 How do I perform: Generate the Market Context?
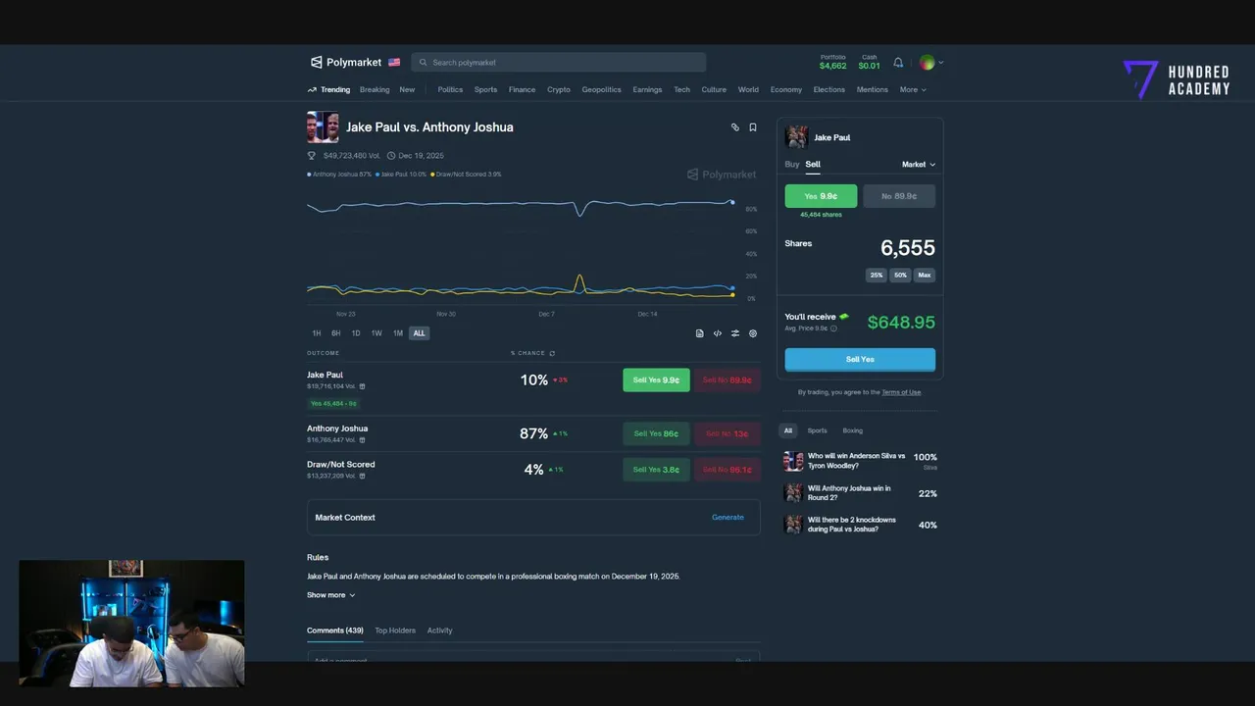[728, 518]
